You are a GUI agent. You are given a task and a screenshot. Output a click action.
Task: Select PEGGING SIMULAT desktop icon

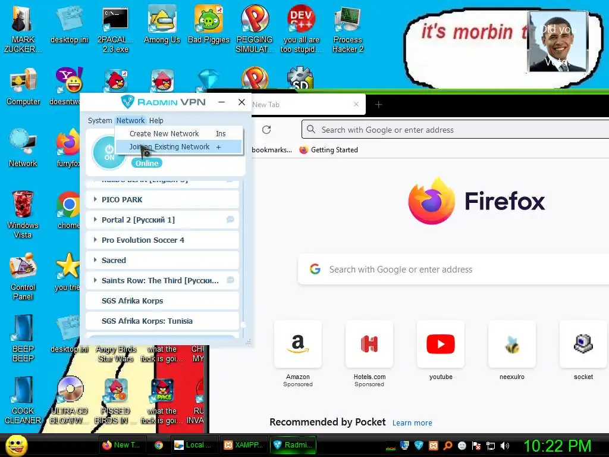(x=255, y=29)
